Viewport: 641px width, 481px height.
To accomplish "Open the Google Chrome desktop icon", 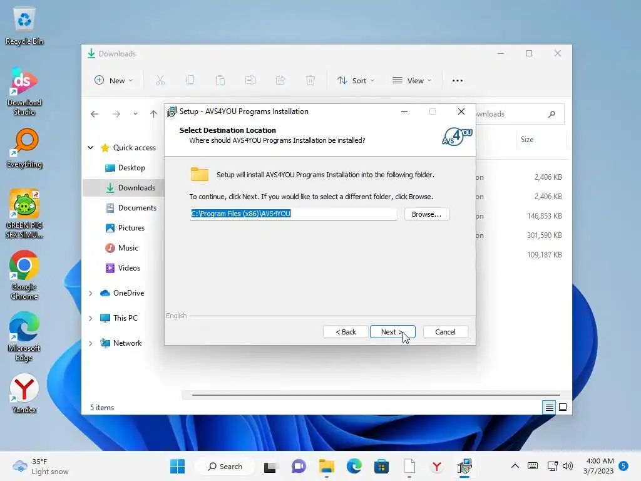I will click(24, 276).
